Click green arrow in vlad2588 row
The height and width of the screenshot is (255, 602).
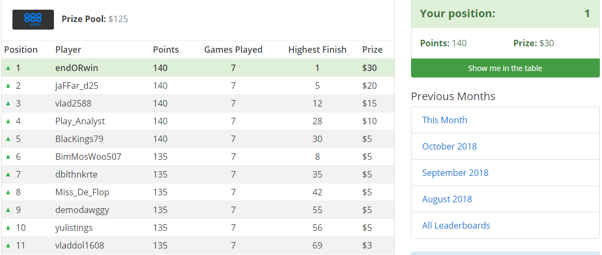point(8,103)
